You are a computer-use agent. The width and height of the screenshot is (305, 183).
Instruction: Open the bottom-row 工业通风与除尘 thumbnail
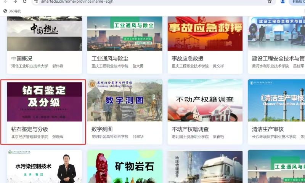click(276, 167)
